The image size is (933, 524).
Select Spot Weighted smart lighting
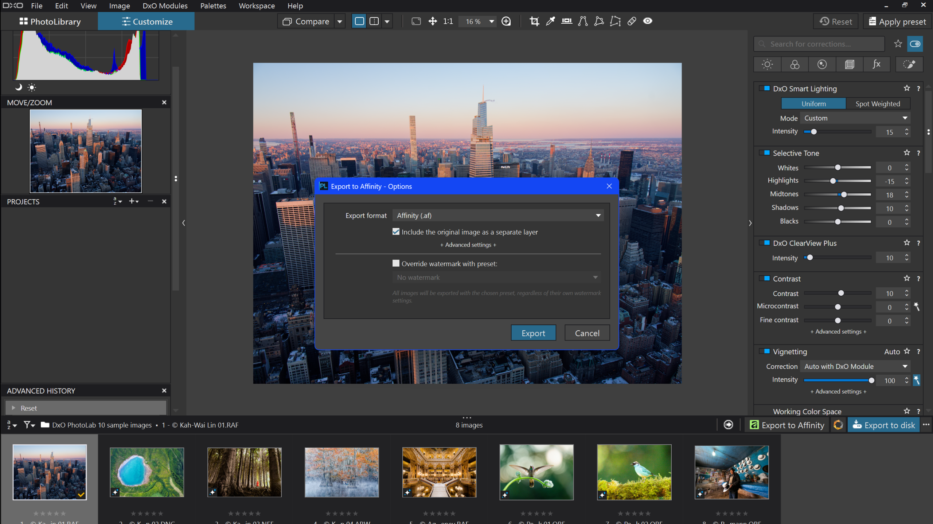pos(878,104)
